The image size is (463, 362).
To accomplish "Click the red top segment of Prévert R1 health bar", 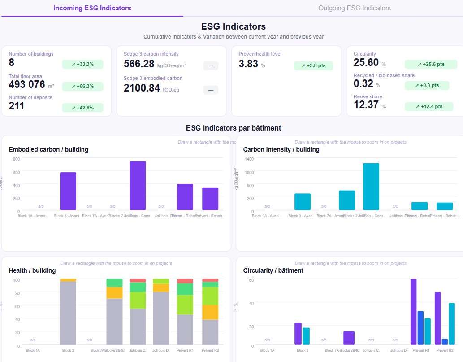I will click(185, 281).
